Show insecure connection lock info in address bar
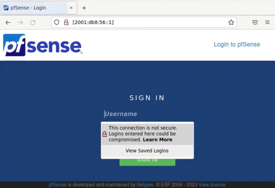The width and height of the screenshot is (275, 188). (x=66, y=22)
